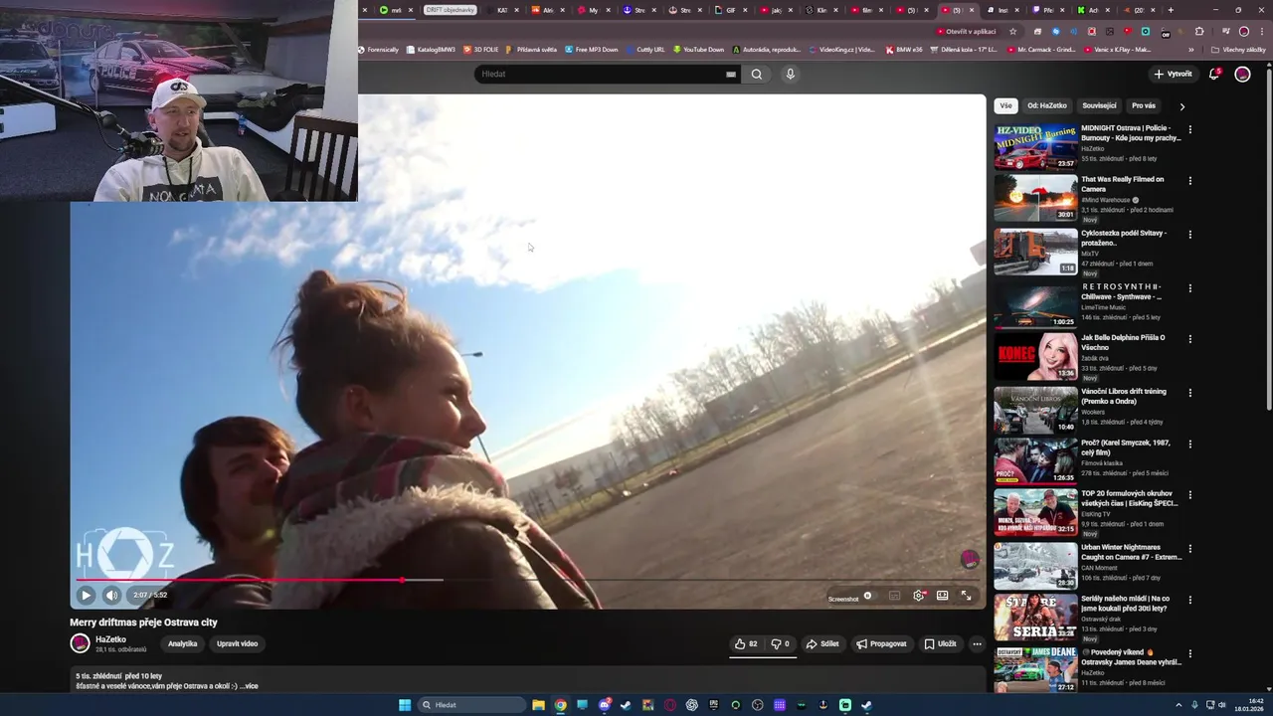The image size is (1273, 716).
Task: Open File Explorer from the taskbar
Action: point(538,705)
